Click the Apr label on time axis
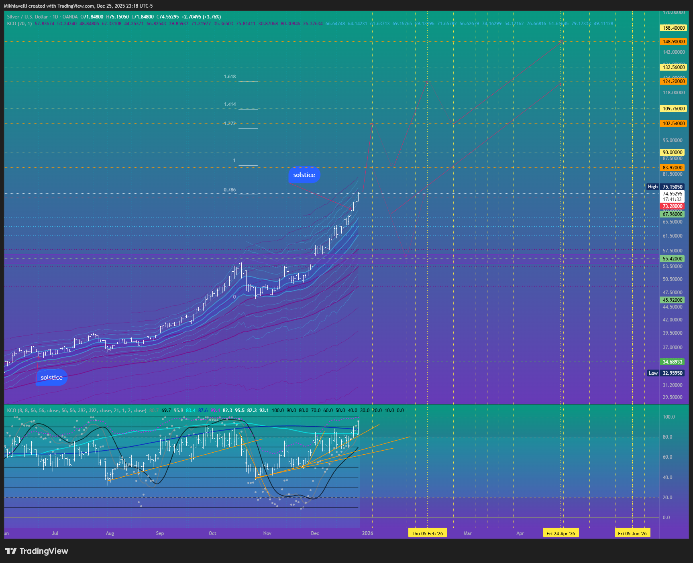The width and height of the screenshot is (693, 563). (520, 533)
